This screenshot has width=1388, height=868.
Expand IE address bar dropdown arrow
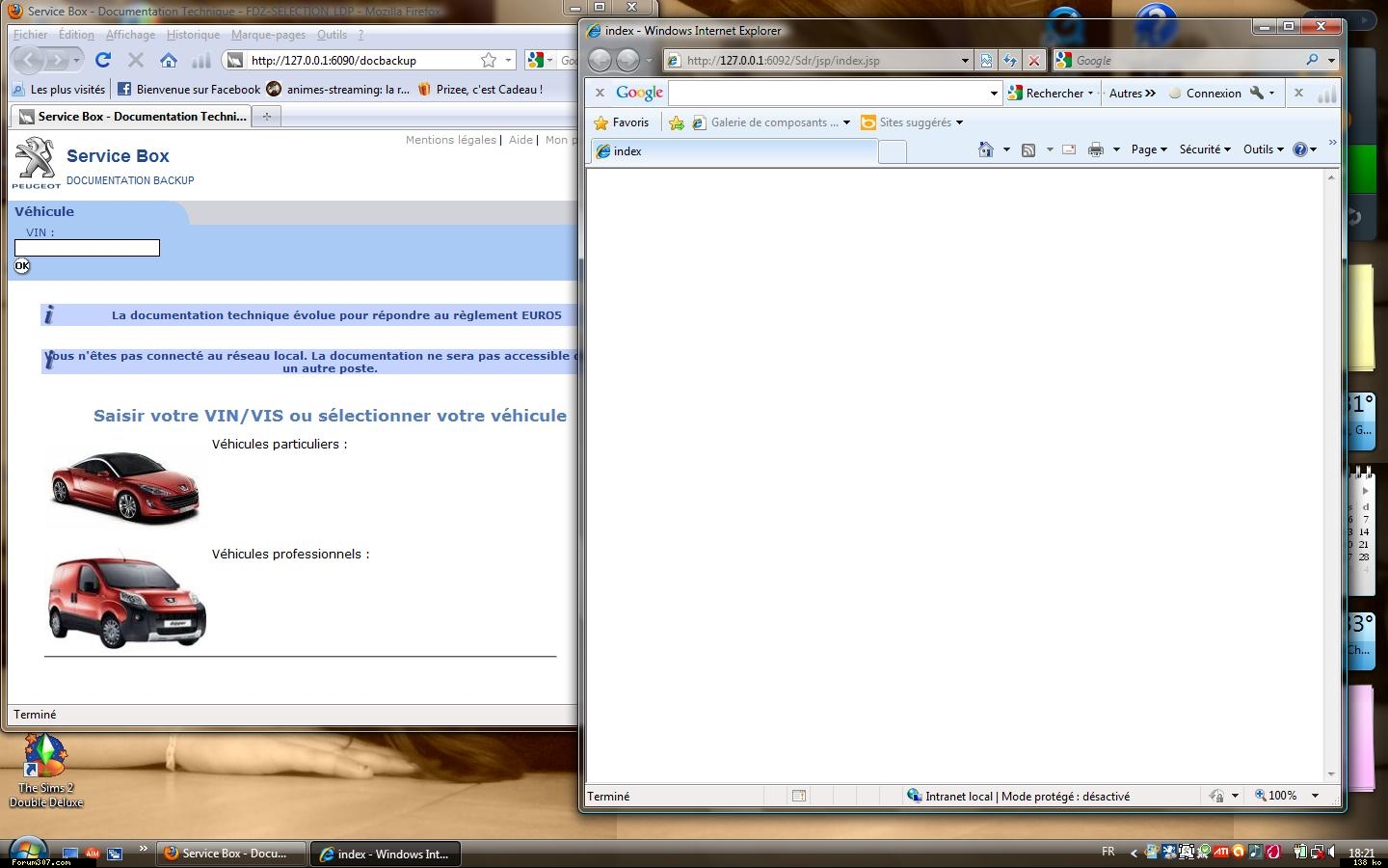coord(965,60)
